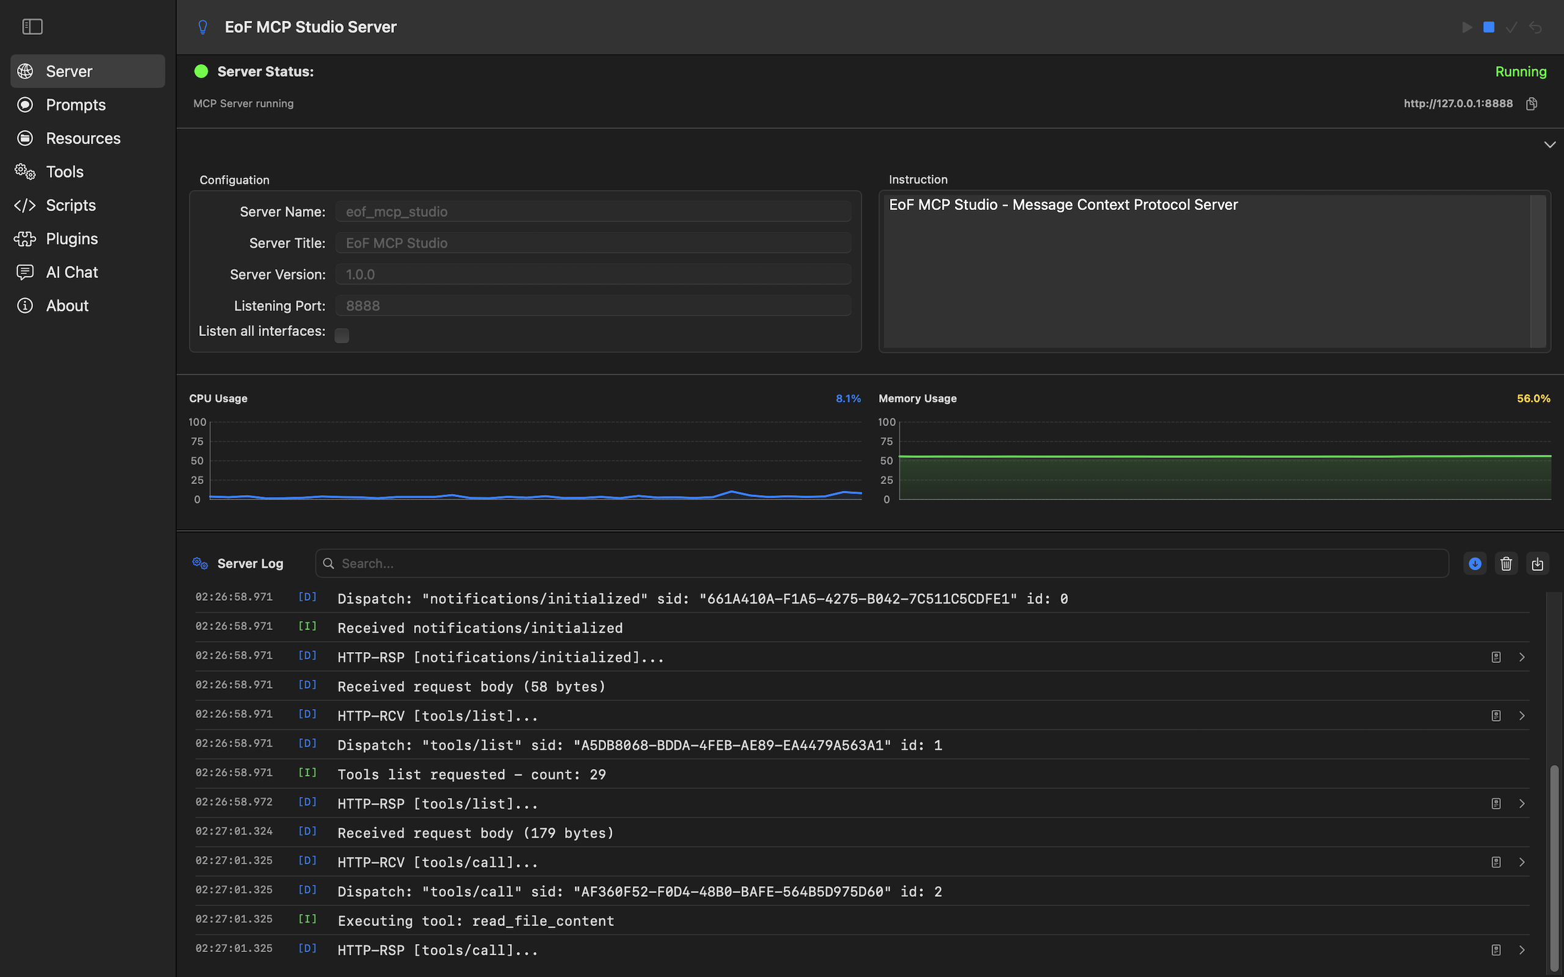1564x977 pixels.
Task: Open the Tools section
Action: click(88, 172)
